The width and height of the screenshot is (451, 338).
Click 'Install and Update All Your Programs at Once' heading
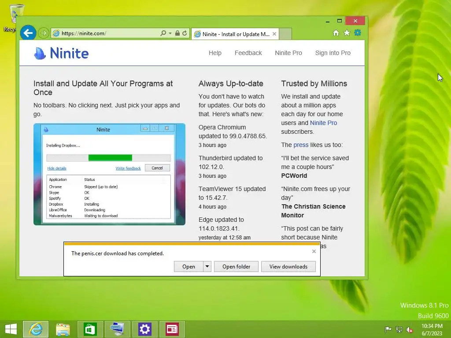[x=103, y=88]
